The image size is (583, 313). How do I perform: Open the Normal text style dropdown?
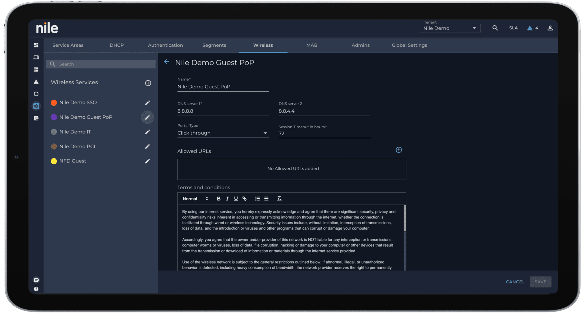[195, 199]
